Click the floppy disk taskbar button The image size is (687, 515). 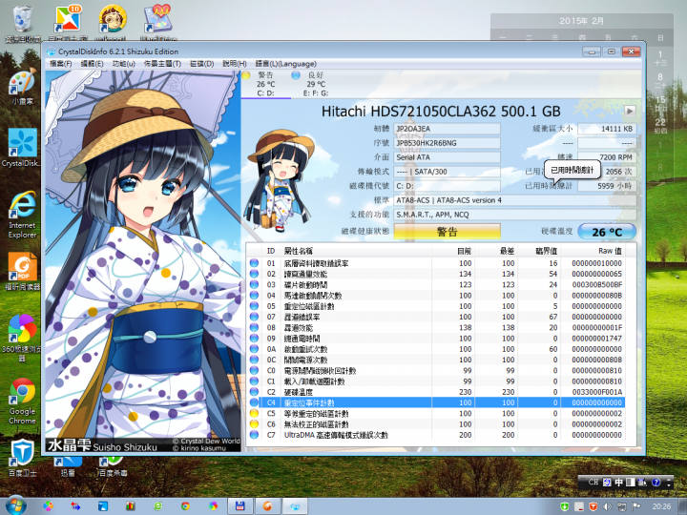pyautogui.click(x=239, y=506)
